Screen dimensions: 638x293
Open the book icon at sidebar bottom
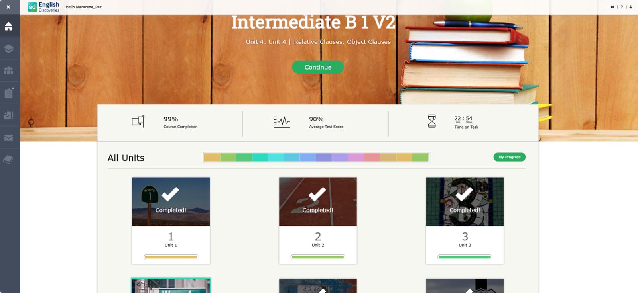(x=8, y=160)
